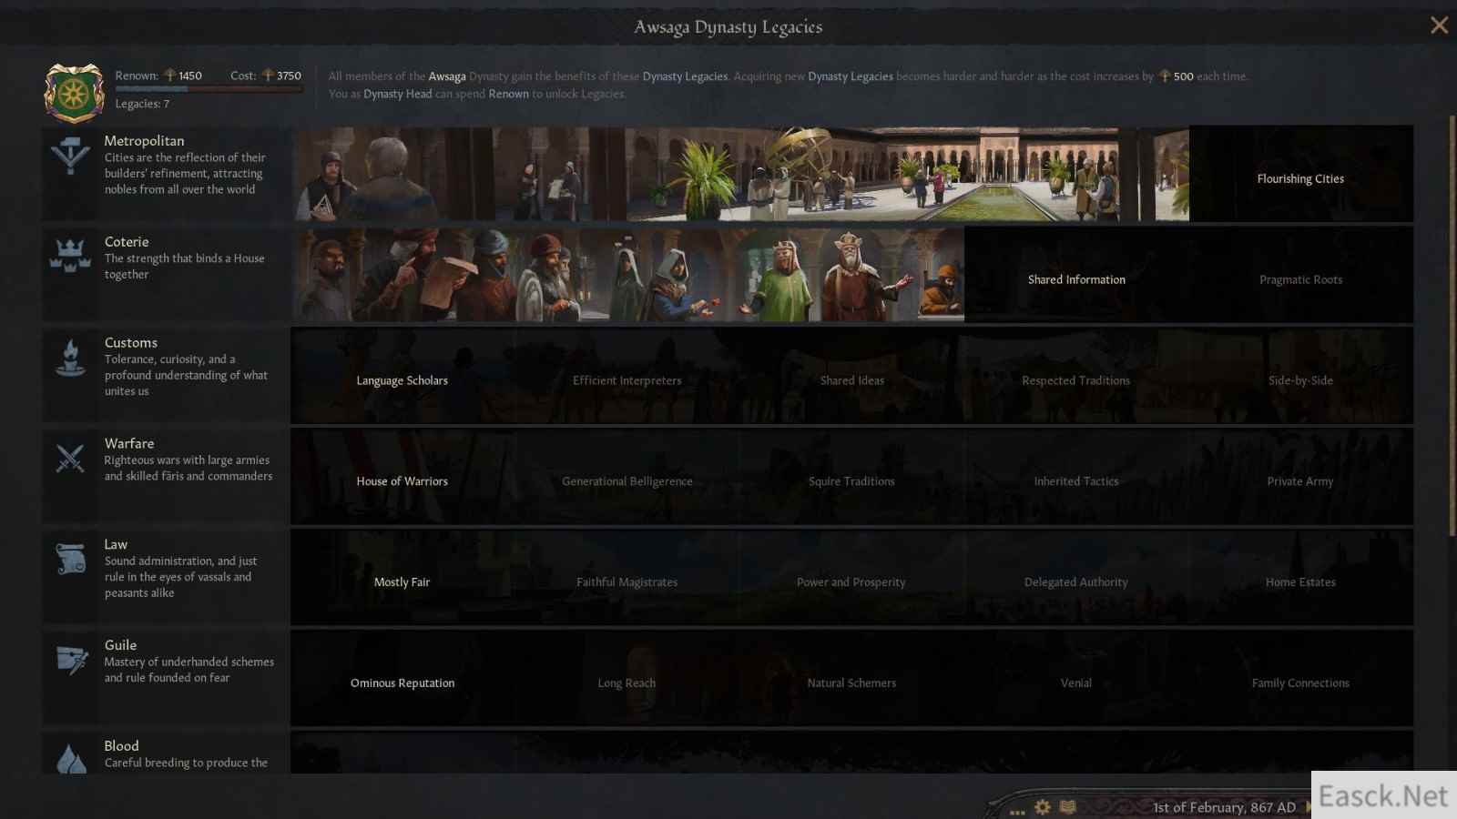This screenshot has height=819, width=1457.
Task: Unlock the Shared Information legacy
Action: [x=1076, y=279]
